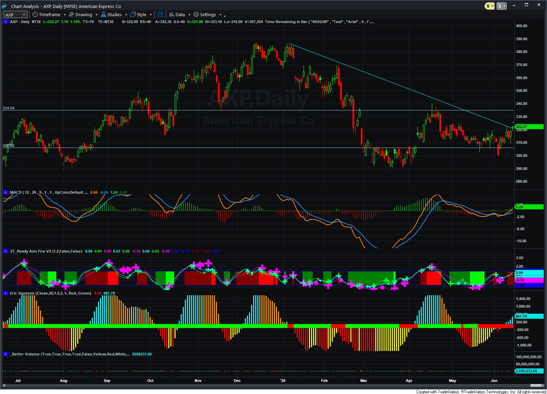Click the Eric Squeeze study label

click(50, 293)
